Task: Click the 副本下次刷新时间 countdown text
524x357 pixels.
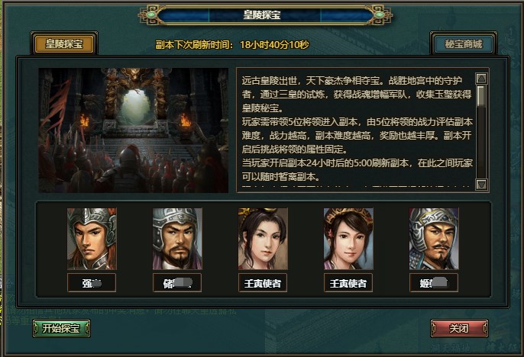Action: click(232, 44)
